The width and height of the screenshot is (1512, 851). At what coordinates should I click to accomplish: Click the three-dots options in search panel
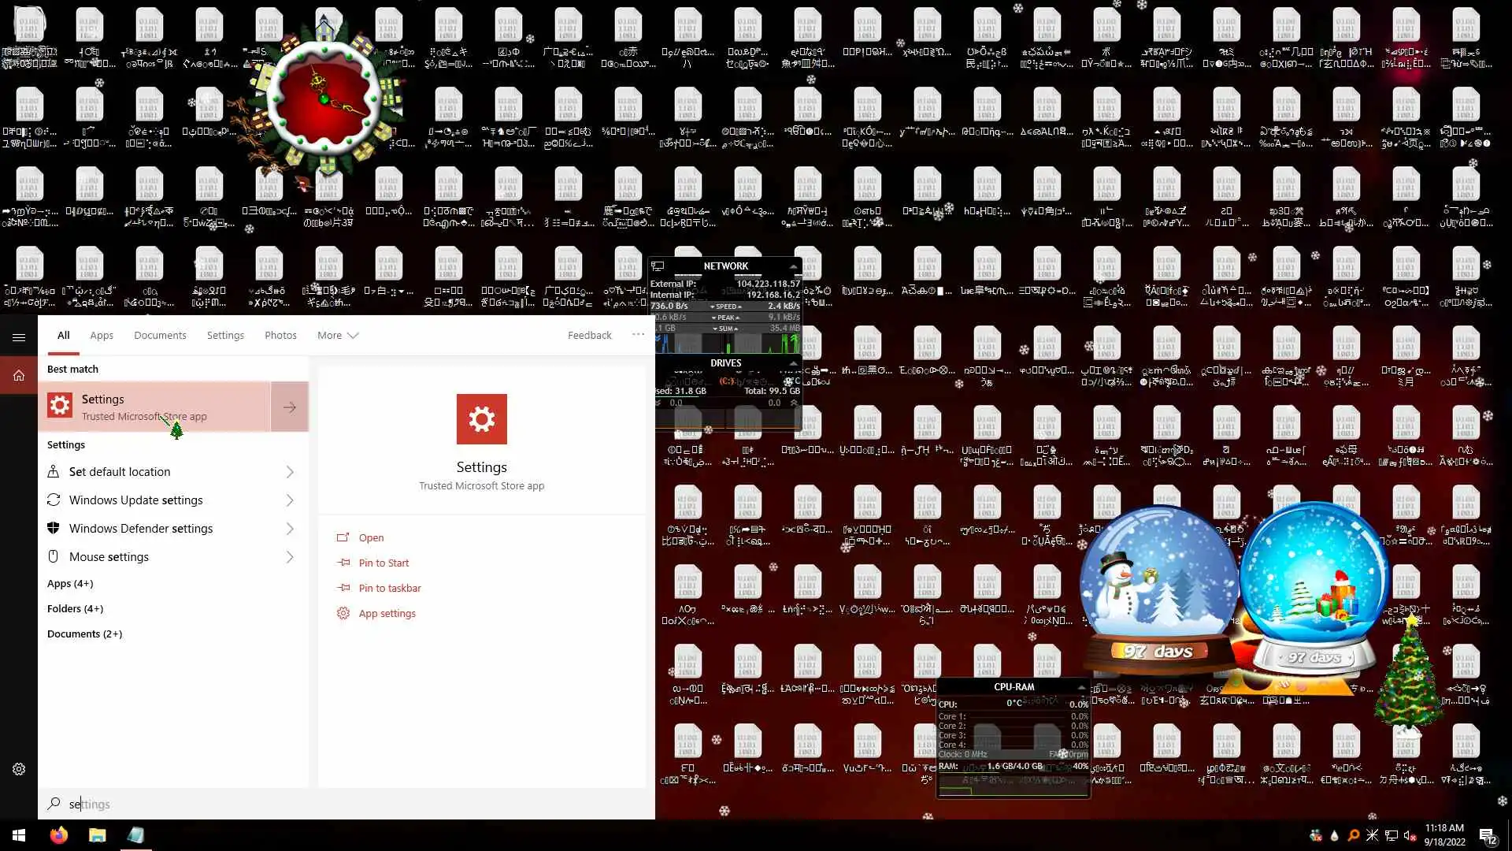tap(638, 335)
